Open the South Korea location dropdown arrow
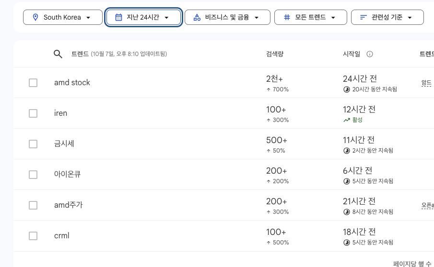The height and width of the screenshot is (267, 434). click(x=88, y=18)
